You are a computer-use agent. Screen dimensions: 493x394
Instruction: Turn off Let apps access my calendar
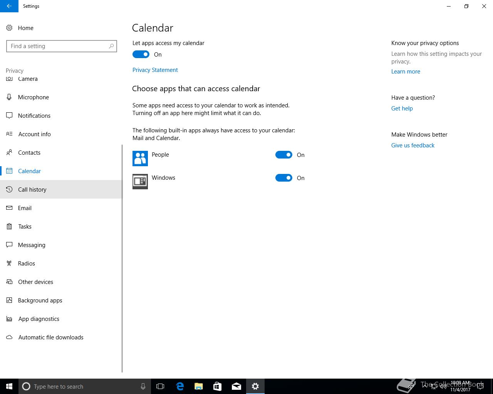[x=141, y=54]
